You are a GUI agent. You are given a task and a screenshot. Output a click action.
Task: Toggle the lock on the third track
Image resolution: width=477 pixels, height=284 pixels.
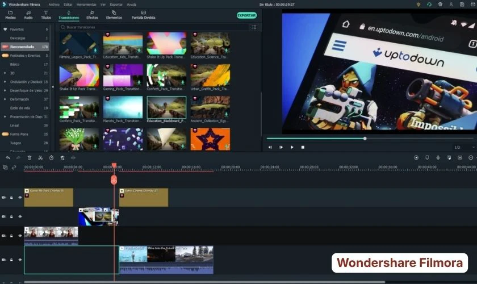11,236
